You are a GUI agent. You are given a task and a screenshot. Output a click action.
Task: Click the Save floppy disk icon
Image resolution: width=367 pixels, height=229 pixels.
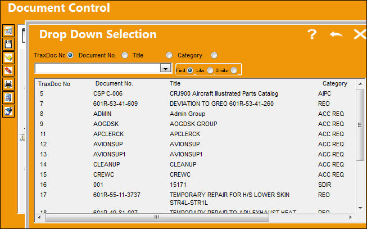(x=8, y=44)
